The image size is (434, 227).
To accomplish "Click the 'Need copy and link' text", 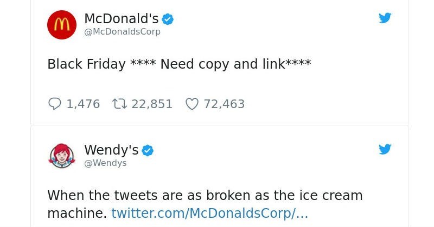I will (222, 64).
